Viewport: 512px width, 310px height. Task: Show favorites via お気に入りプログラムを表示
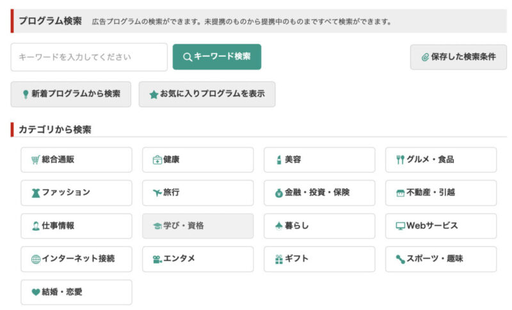[207, 94]
